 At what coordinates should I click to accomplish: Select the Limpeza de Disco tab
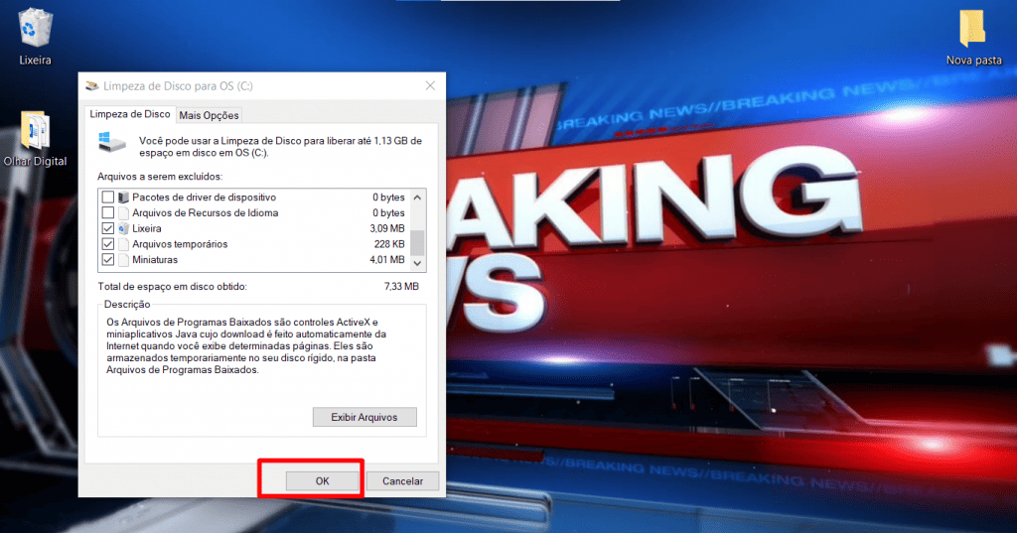pyautogui.click(x=130, y=114)
